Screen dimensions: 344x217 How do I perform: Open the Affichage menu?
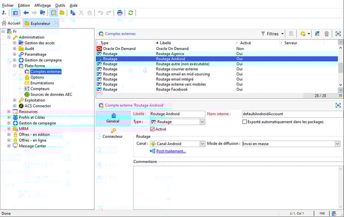42,5
